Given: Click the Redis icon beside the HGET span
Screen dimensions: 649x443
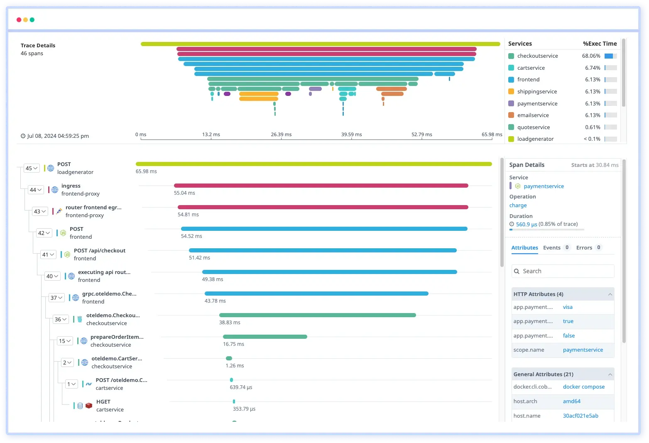Looking at the screenshot, I should click(89, 406).
